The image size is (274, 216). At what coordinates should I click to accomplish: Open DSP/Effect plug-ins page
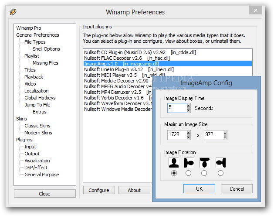[36, 168]
